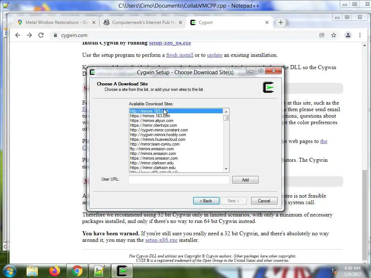This screenshot has height=278, width=371.
Task: Open the Chrome three-dot menu
Action: (x=360, y=35)
